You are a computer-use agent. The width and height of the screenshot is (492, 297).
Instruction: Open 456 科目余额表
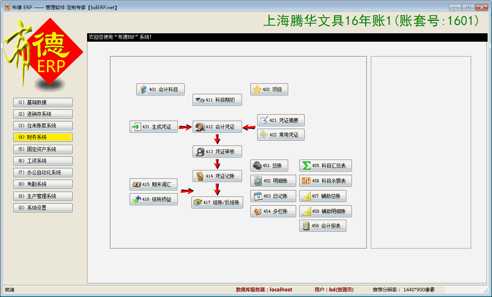(x=325, y=181)
